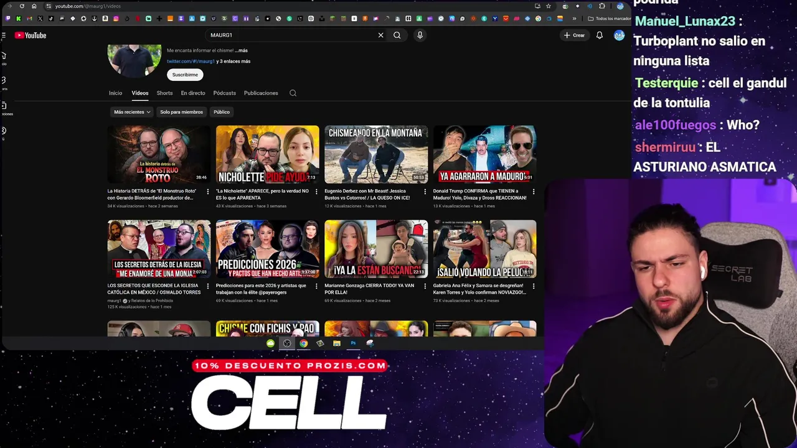Click the browser address bar URL
This screenshot has height=448, width=797.
(87, 6)
